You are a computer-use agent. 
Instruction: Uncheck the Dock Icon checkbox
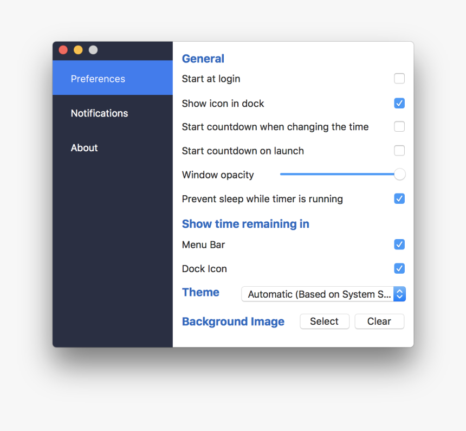399,268
